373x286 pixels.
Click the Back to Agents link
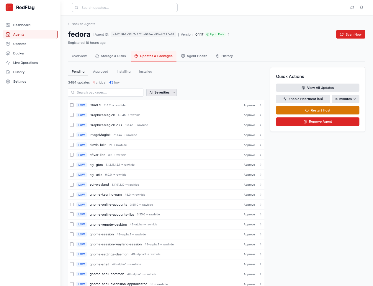click(82, 24)
